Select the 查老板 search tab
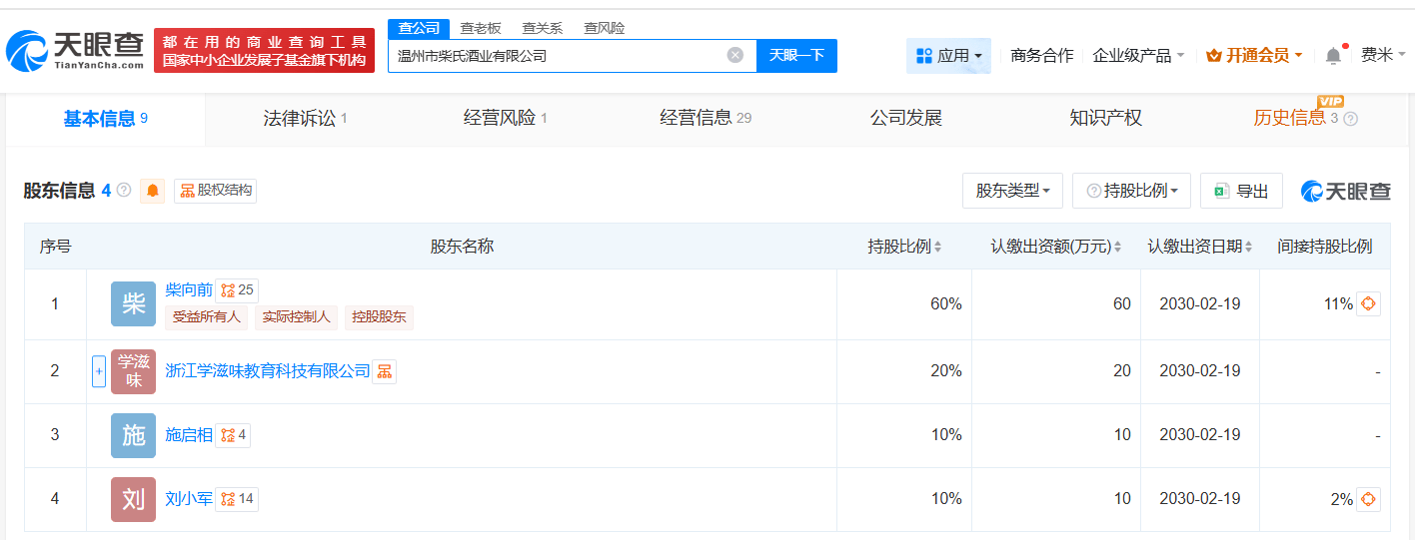 point(481,28)
